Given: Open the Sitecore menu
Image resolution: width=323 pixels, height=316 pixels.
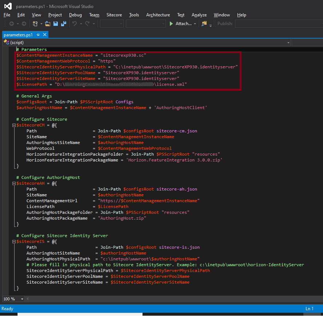Looking at the screenshot, I should tap(114, 15).
